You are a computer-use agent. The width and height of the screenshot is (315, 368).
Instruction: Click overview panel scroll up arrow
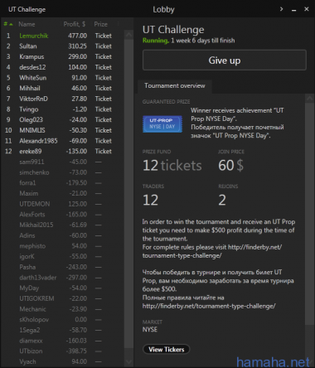coord(309,98)
